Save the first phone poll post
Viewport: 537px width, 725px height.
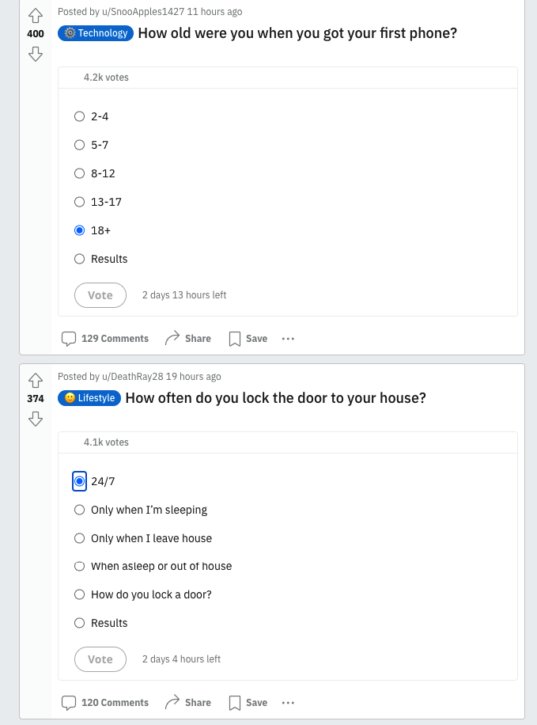pyautogui.click(x=248, y=339)
